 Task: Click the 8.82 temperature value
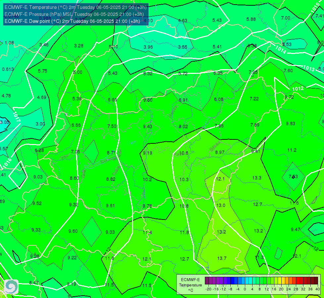coord(111,179)
